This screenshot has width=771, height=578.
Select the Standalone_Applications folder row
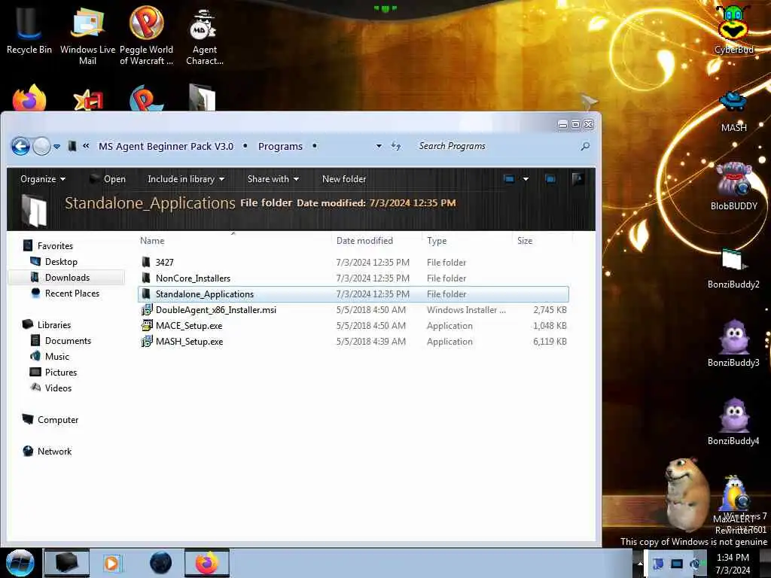(x=353, y=294)
